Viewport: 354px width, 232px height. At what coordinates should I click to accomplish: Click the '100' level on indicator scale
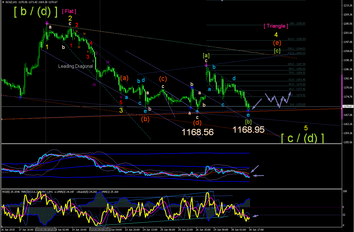click(345, 191)
